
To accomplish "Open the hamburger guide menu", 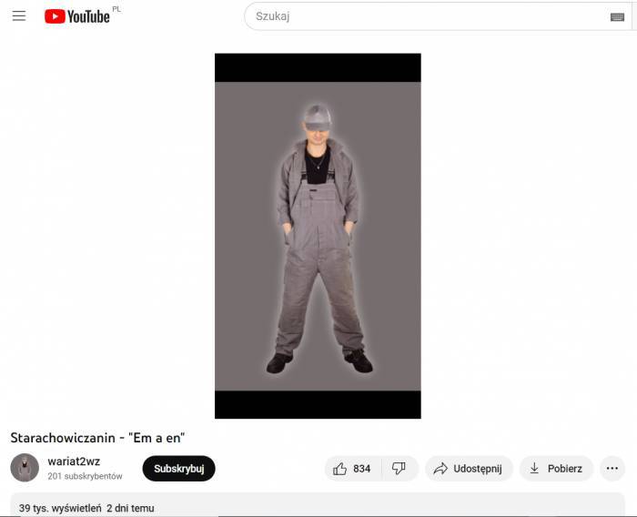I will (x=19, y=16).
